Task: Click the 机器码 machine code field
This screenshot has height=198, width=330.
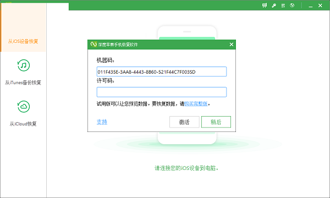Action: [162, 71]
